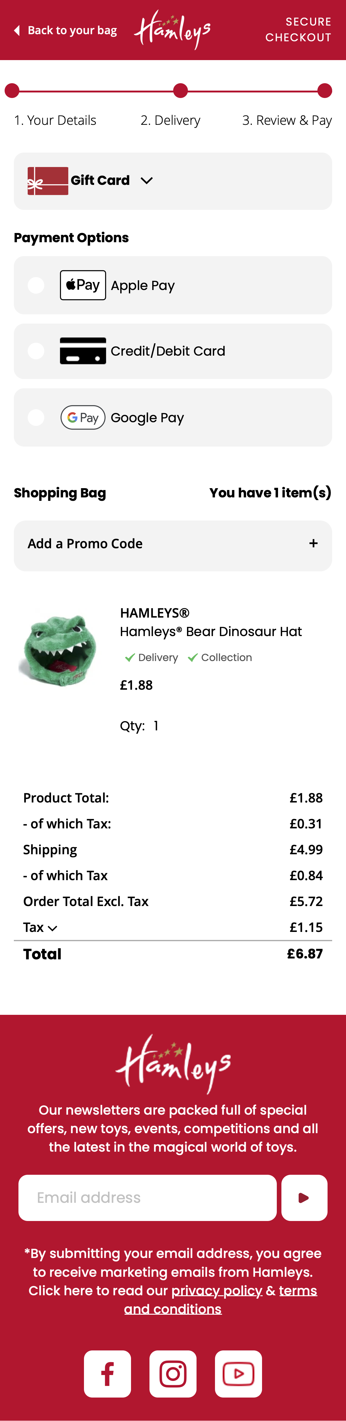The image size is (346, 1421).
Task: Open Hamleys Facebook page icon
Action: [107, 1373]
